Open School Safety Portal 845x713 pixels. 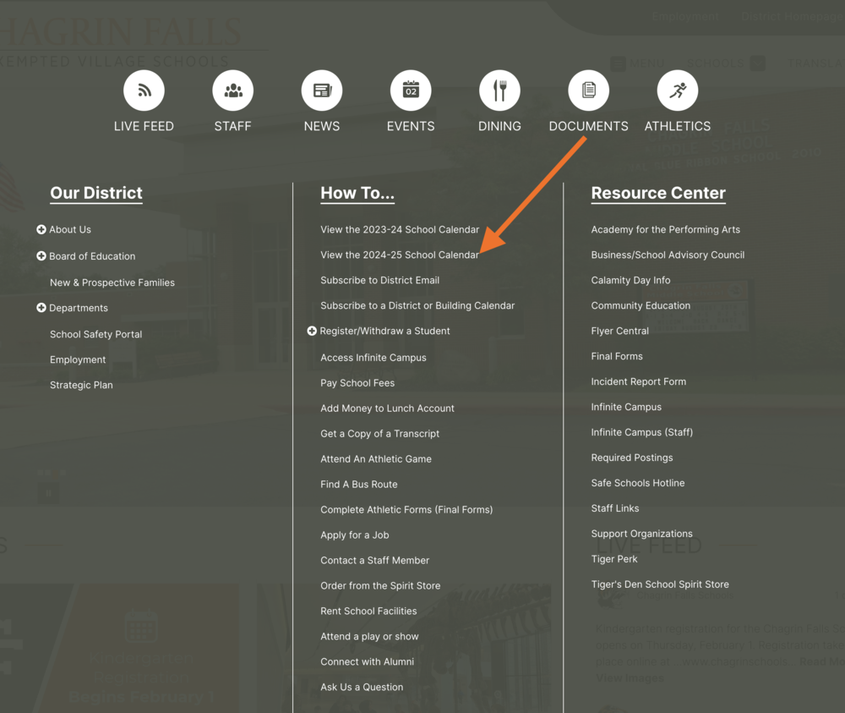[95, 335]
